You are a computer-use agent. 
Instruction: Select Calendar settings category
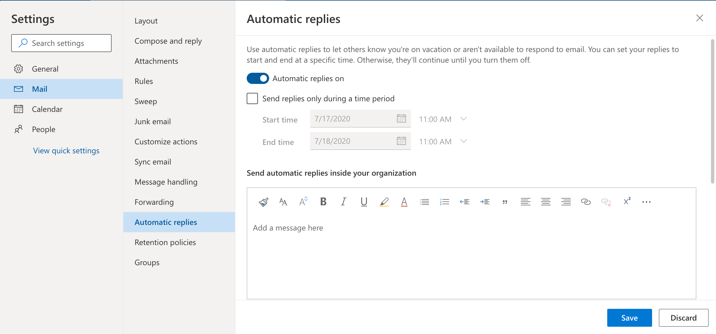tap(47, 109)
